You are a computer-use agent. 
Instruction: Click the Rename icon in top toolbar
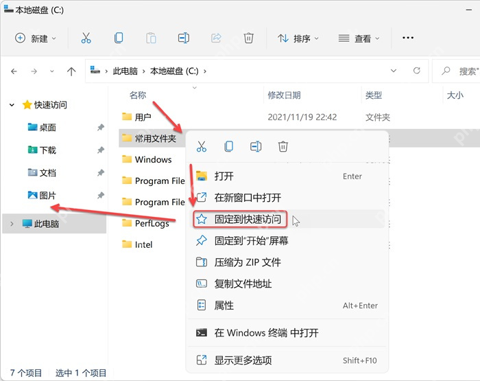183,38
